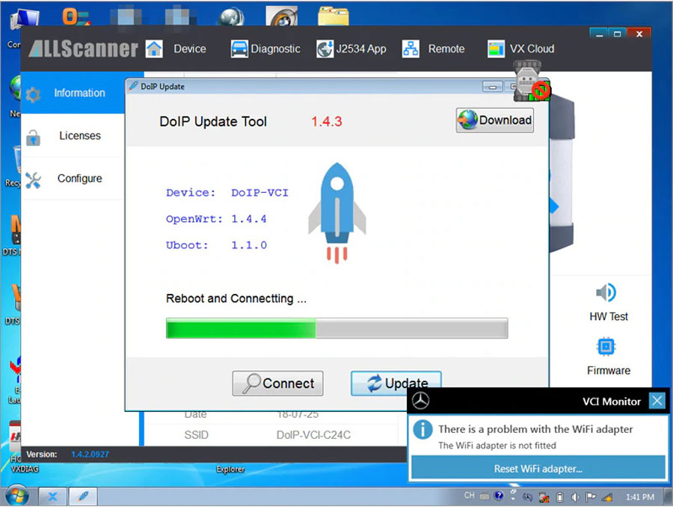Click the help question mark tray icon
Viewport: 673px width, 507px height.
[x=498, y=496]
